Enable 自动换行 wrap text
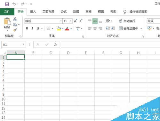 127,21
